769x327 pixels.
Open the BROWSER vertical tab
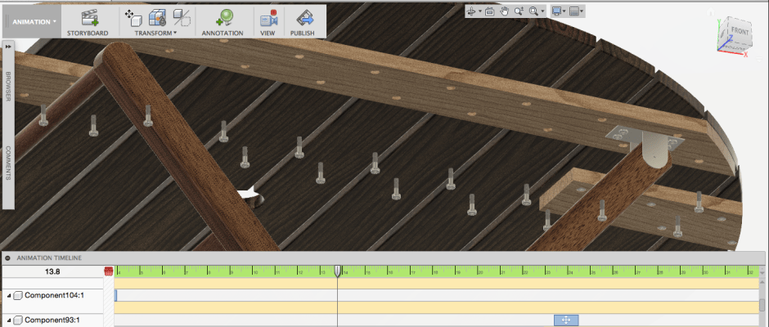tap(8, 87)
